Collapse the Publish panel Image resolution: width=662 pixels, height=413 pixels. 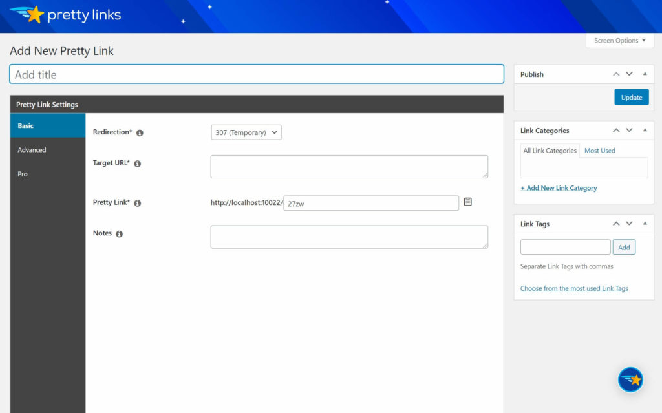pos(644,74)
